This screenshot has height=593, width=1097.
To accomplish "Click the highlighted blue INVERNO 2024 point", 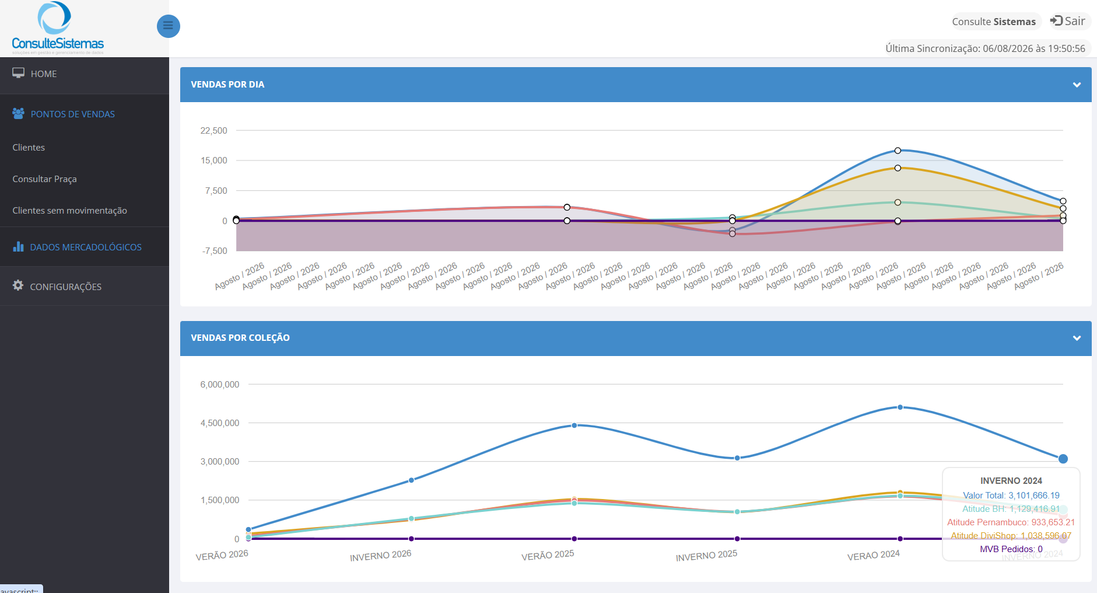I will (1063, 459).
